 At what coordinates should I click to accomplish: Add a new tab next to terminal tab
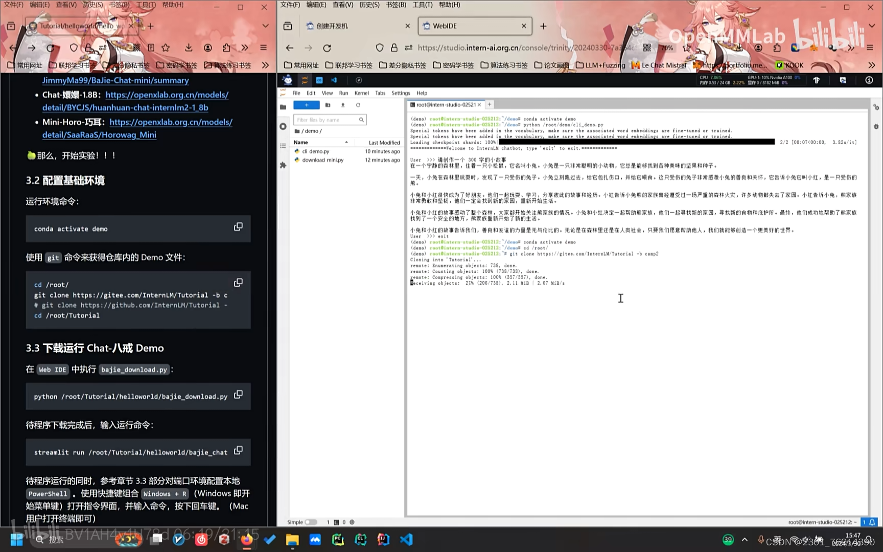pos(490,104)
